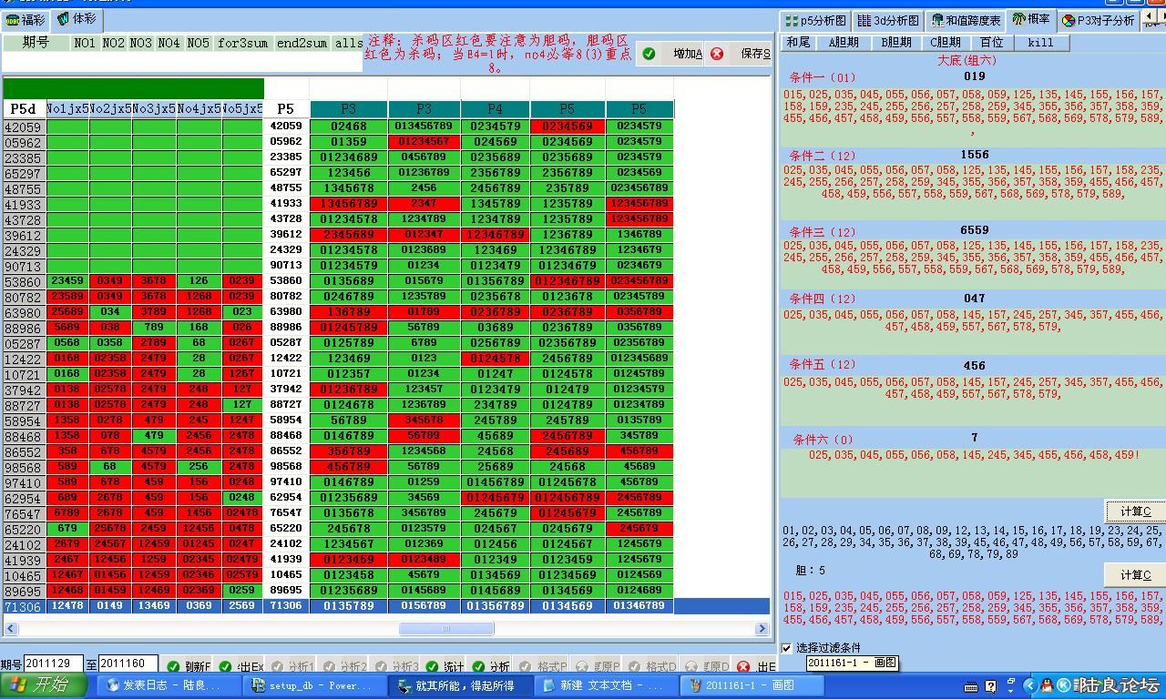The width and height of the screenshot is (1166, 699).
Task: Select the 福彩 tab
Action: (x=26, y=19)
